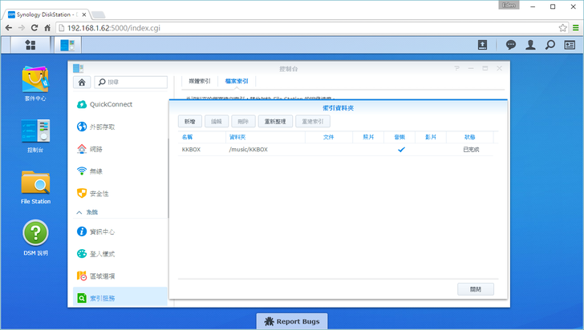Image resolution: width=584 pixels, height=330 pixels.
Task: Open the upload queue icon in taskbar
Action: coord(483,45)
